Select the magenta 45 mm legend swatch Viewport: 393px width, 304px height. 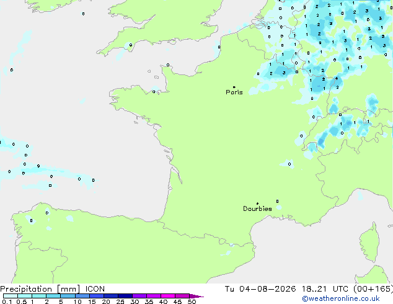(182, 296)
